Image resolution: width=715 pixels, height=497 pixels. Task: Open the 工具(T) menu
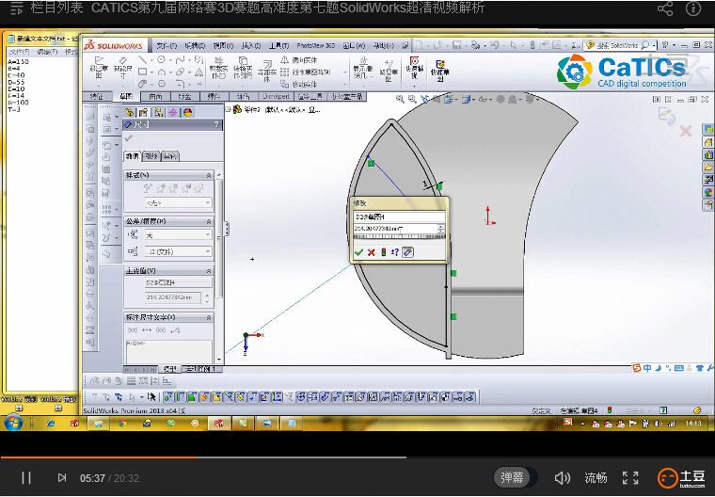[x=278, y=45]
